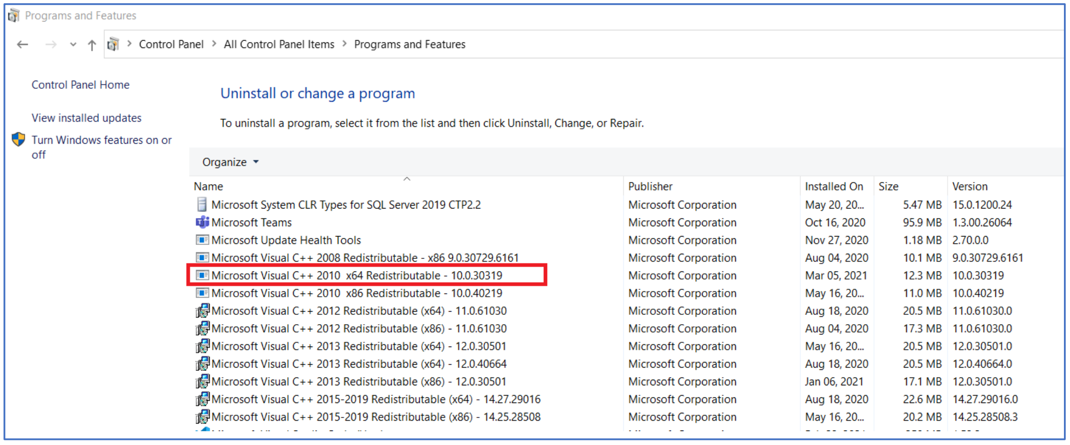Open All Control Panel Items breadcrumb
Viewport: 1070px width, 445px height.
279,44
